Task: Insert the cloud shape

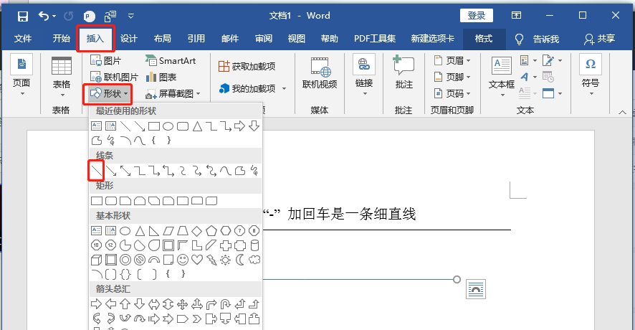Action: [254, 260]
